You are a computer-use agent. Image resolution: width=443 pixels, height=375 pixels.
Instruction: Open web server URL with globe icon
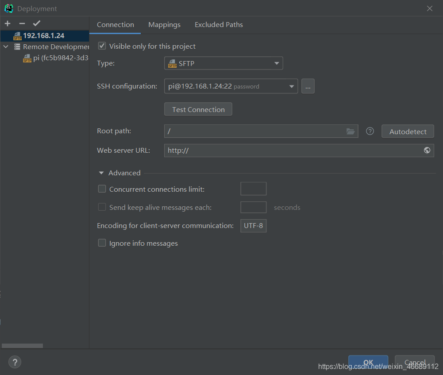tap(427, 151)
